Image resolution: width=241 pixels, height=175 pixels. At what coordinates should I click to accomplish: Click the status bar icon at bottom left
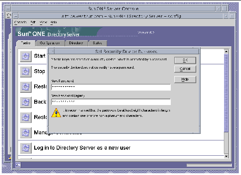pyautogui.click(x=18, y=165)
